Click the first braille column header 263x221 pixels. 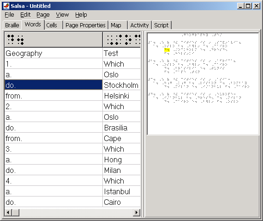(x=54, y=40)
